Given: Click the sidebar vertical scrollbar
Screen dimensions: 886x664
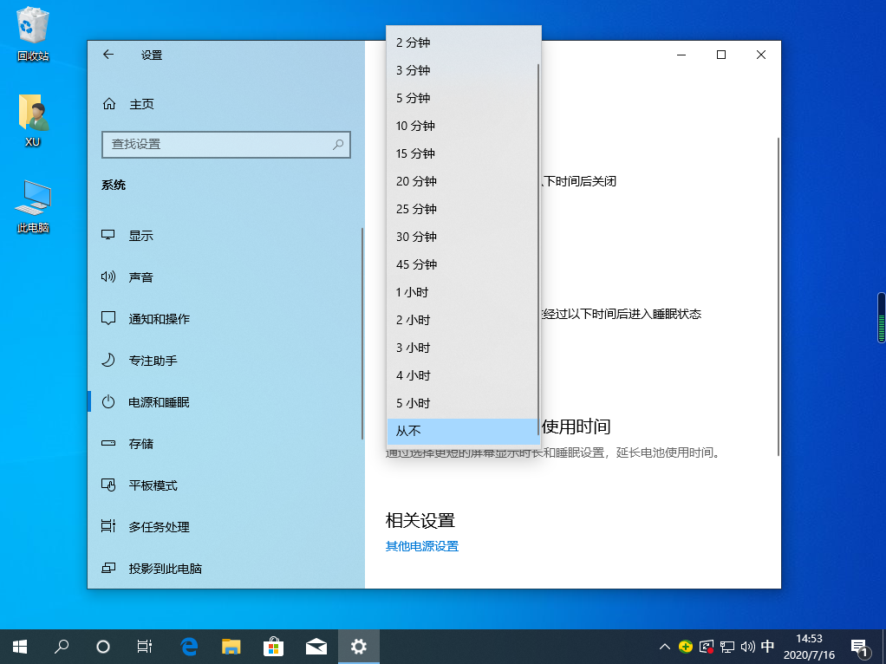Looking at the screenshot, I should [362, 334].
